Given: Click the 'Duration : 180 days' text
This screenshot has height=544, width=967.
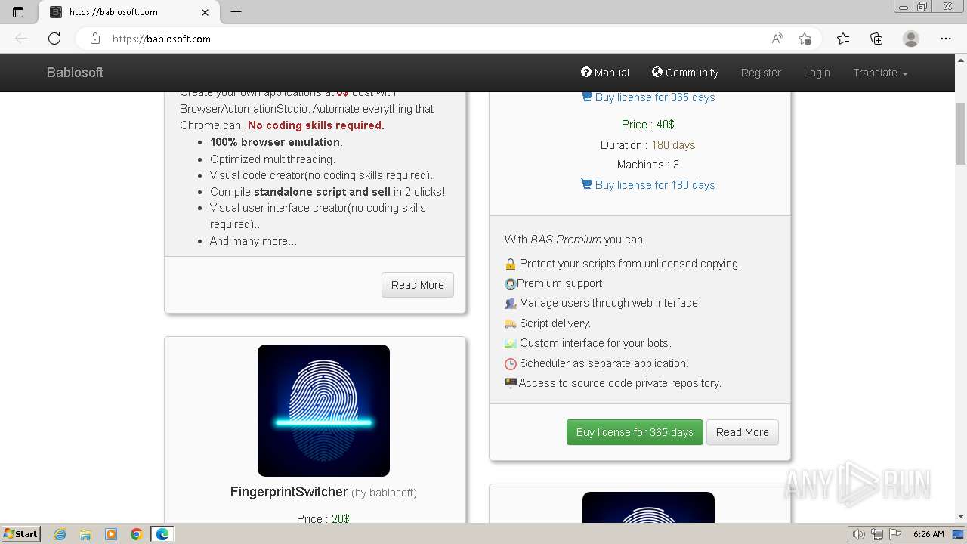Looking at the screenshot, I should (x=647, y=145).
